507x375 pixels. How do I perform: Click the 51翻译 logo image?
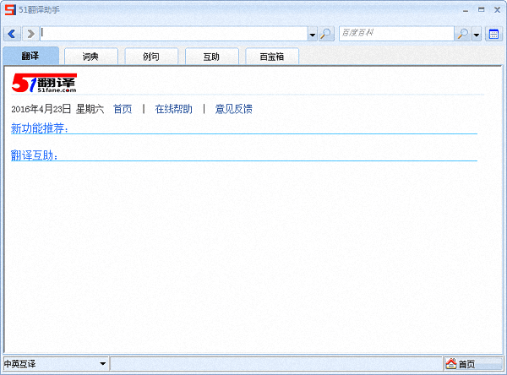coord(45,83)
